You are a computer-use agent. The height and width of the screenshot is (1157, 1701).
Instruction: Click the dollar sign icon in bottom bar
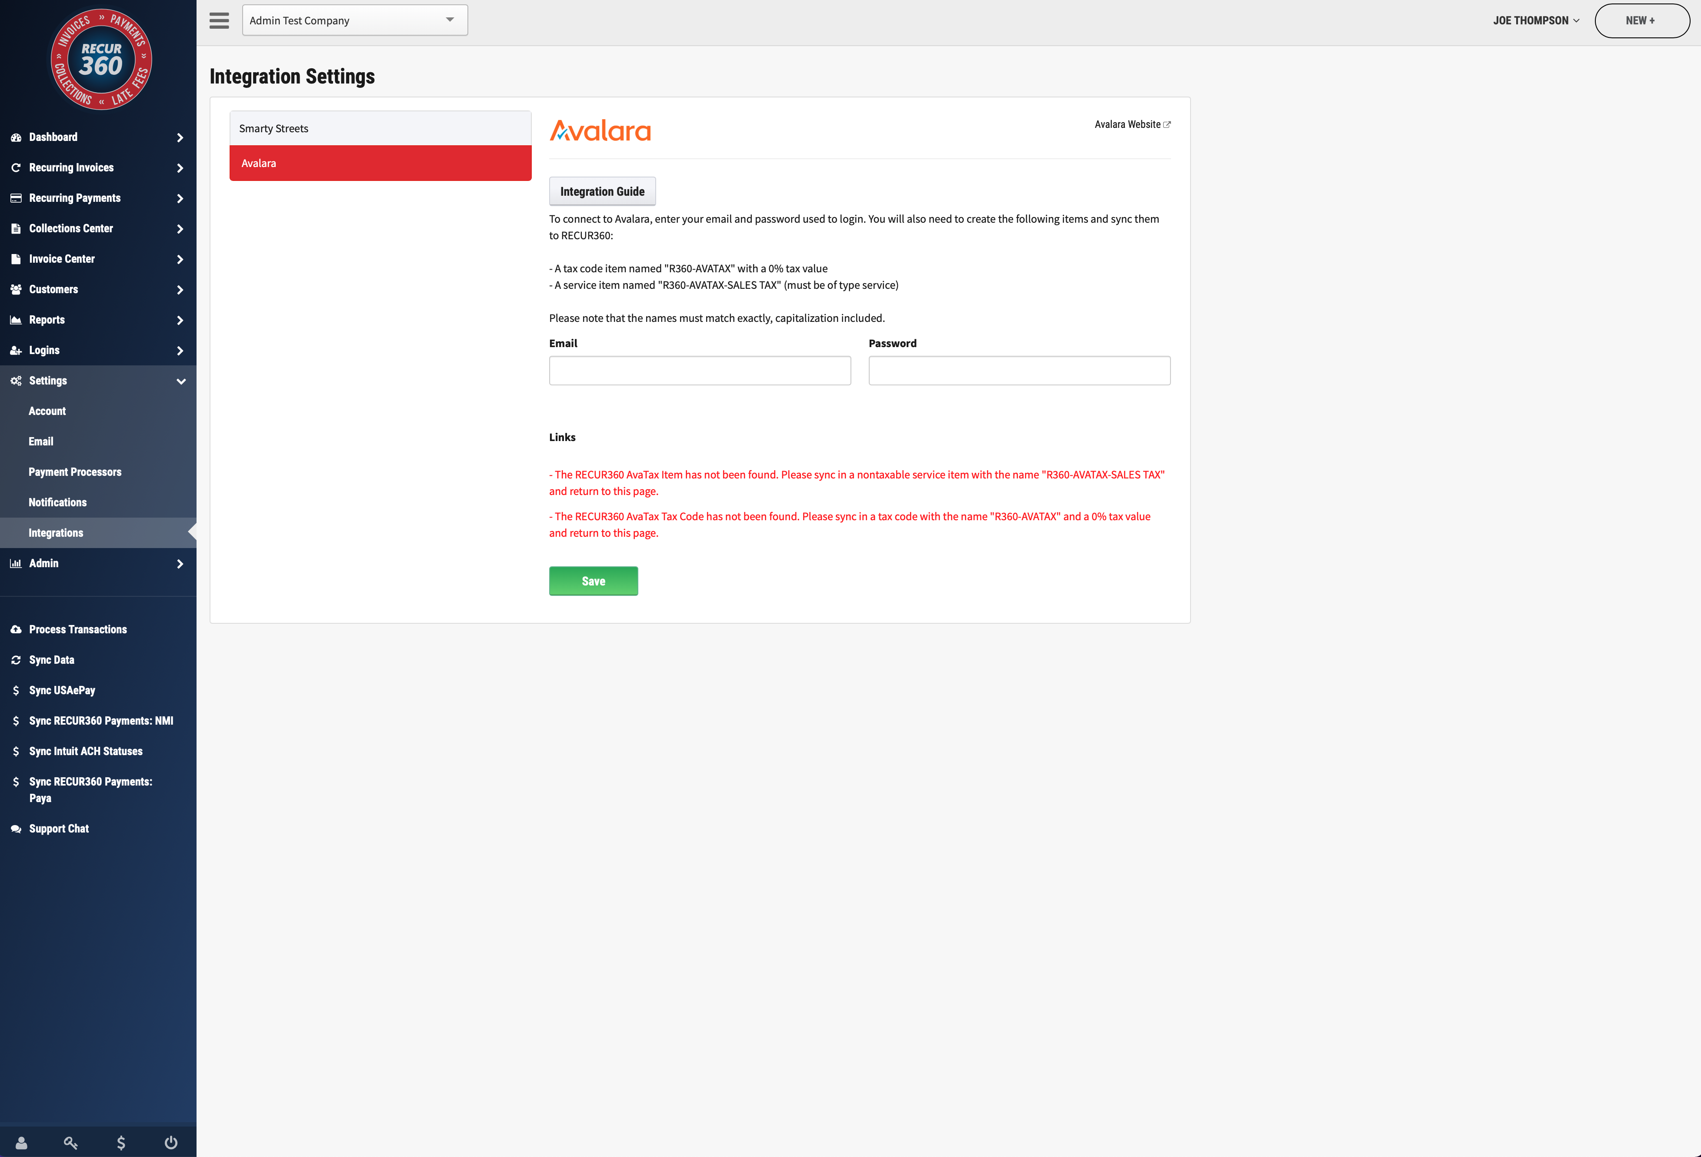pos(121,1142)
